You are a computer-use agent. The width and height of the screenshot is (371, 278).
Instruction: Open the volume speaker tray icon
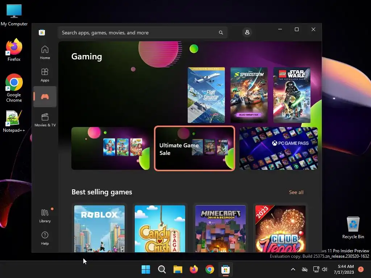click(x=325, y=269)
